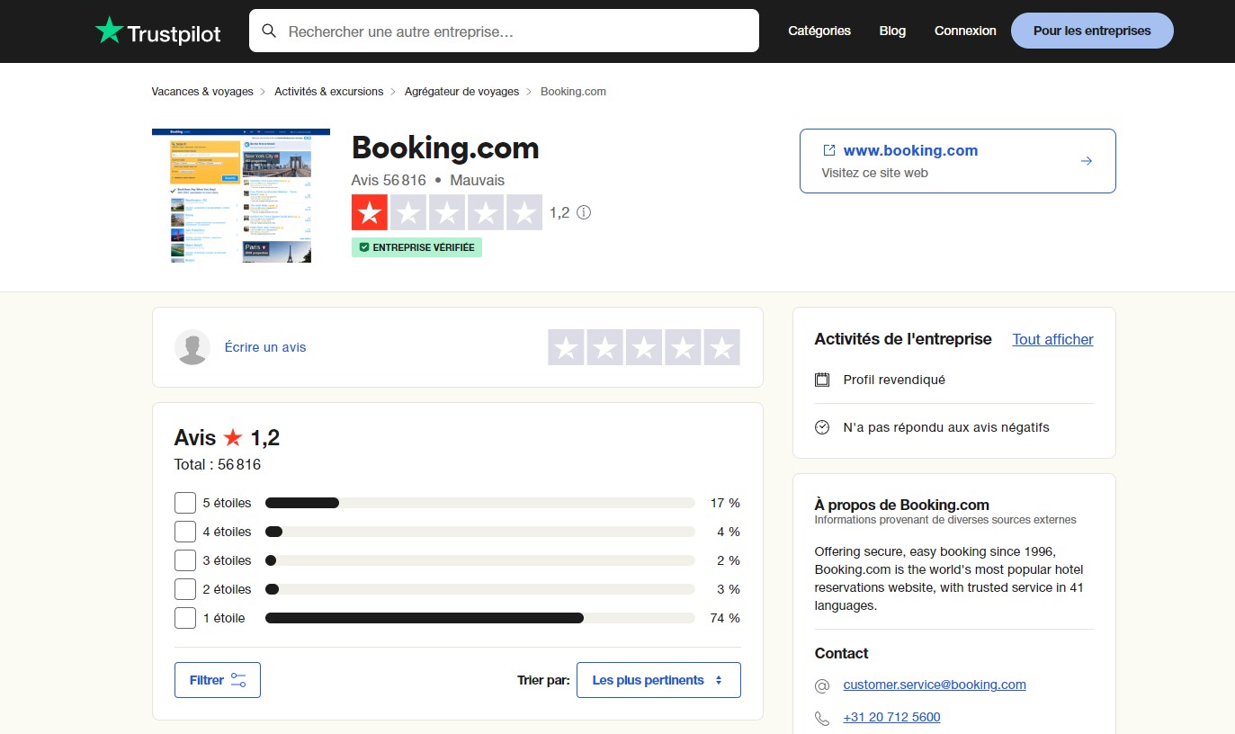Check the 2 étoiles filter checkbox

[x=185, y=589]
